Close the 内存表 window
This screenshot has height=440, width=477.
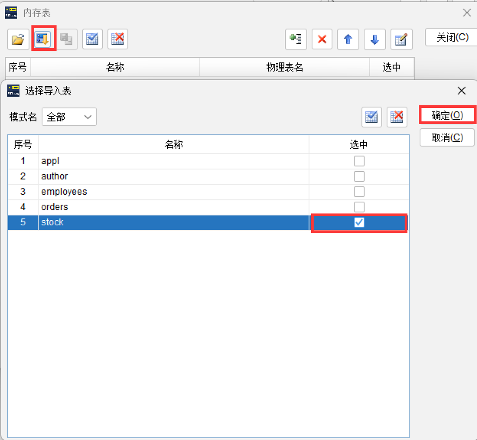pyautogui.click(x=467, y=13)
